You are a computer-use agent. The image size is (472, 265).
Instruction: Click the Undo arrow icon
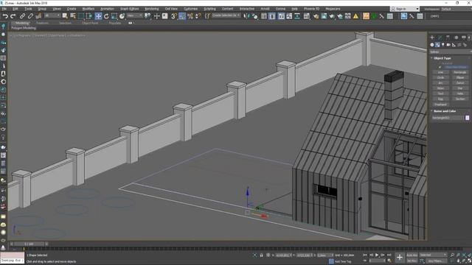point(5,16)
